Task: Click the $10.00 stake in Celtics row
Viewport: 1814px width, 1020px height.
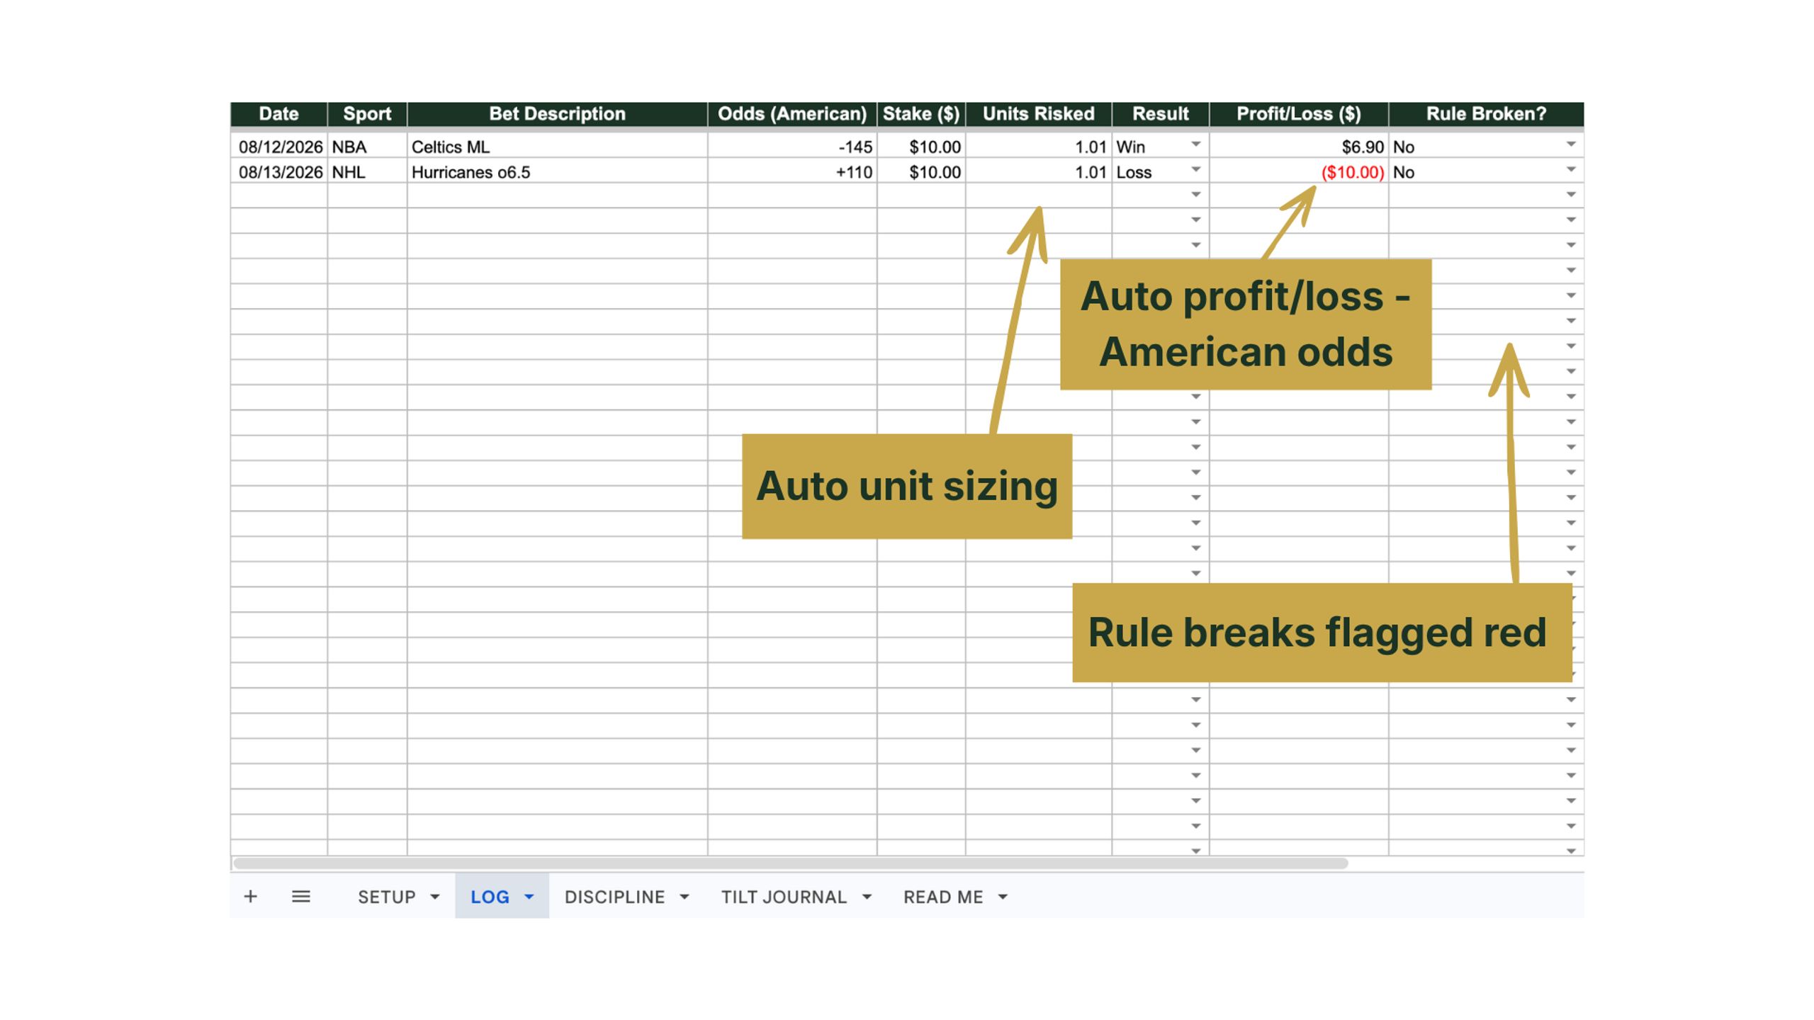Action: pos(921,147)
